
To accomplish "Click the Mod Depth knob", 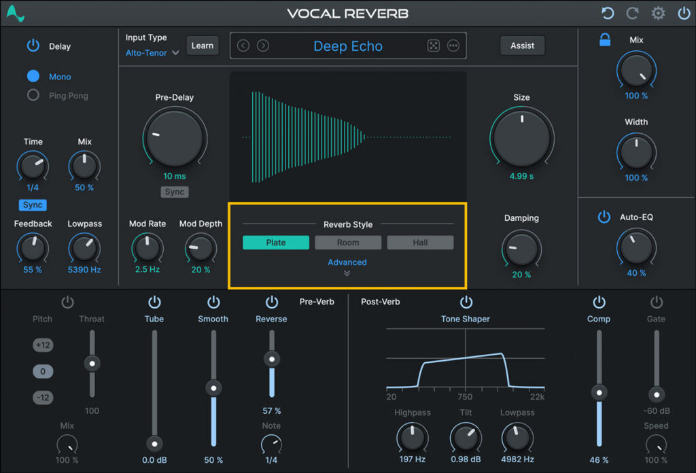I will coord(201,248).
